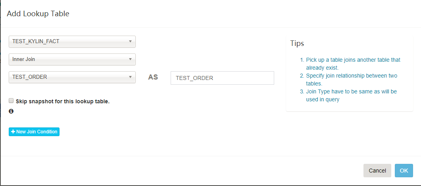Click the 'Skip snapshot for this lookup table' label

[63, 101]
